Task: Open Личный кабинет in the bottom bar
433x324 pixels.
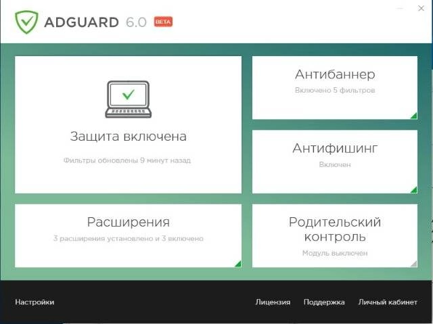Action: (x=388, y=302)
